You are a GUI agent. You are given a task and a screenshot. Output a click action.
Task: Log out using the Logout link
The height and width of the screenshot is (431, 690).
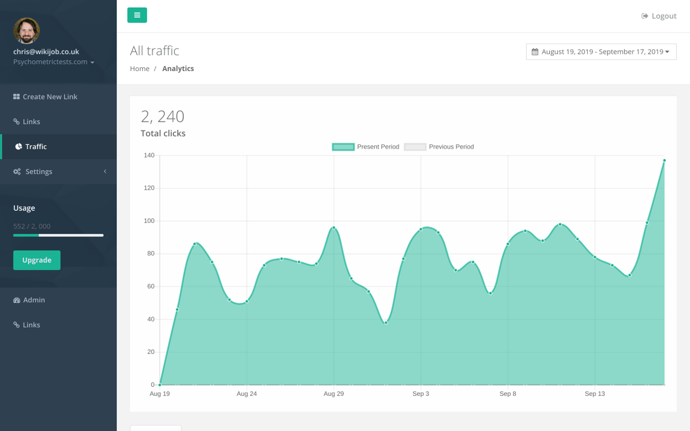coord(659,16)
